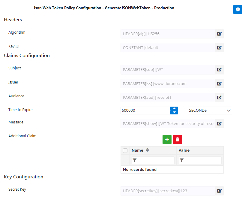Click the Time to Expire number field

point(145,111)
